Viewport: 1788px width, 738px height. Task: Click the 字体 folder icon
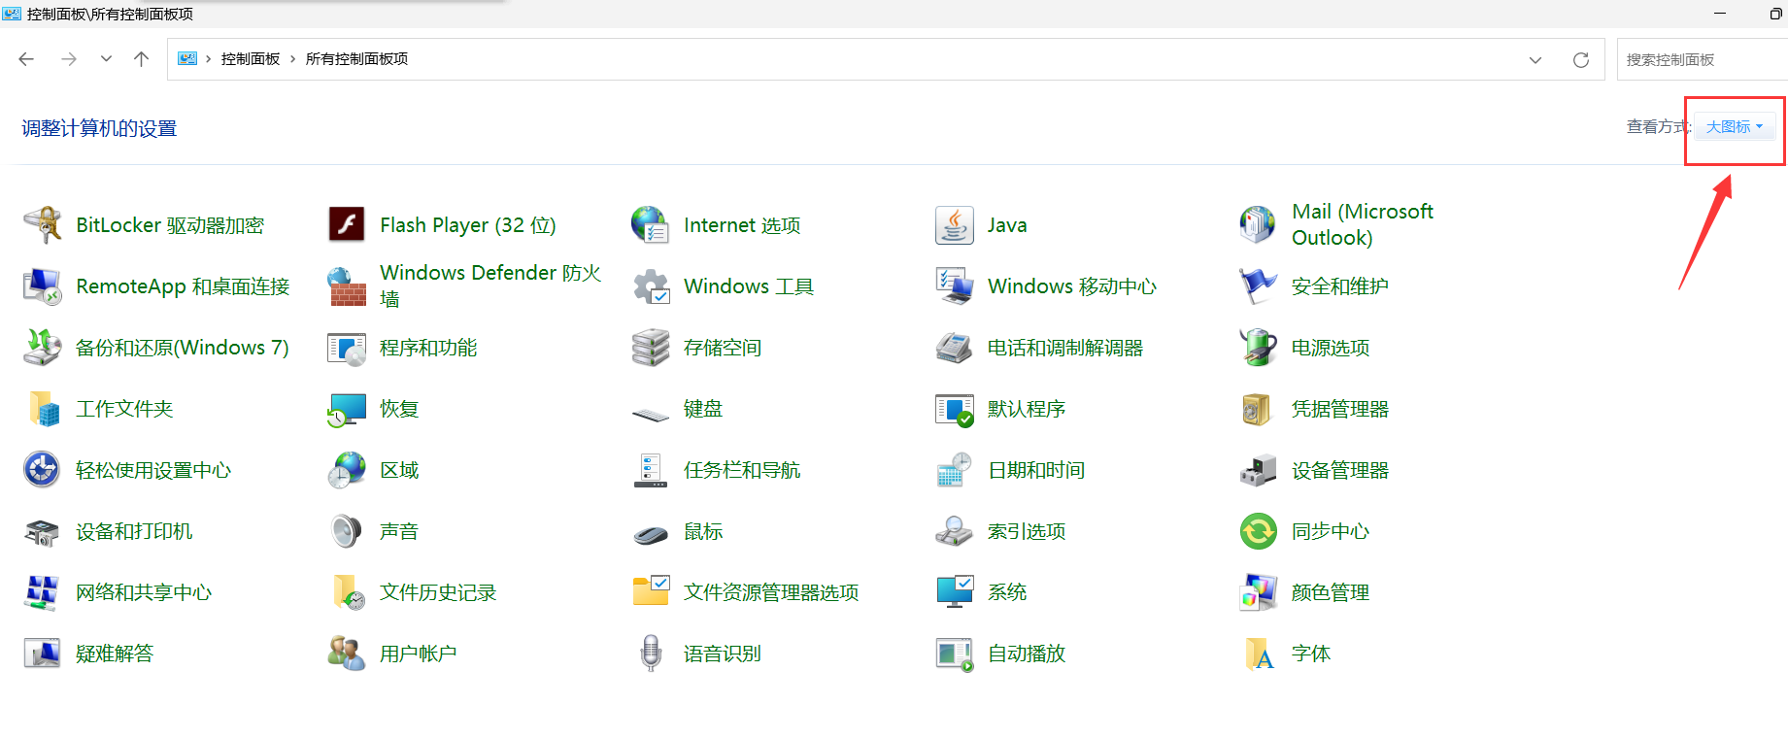click(1258, 654)
